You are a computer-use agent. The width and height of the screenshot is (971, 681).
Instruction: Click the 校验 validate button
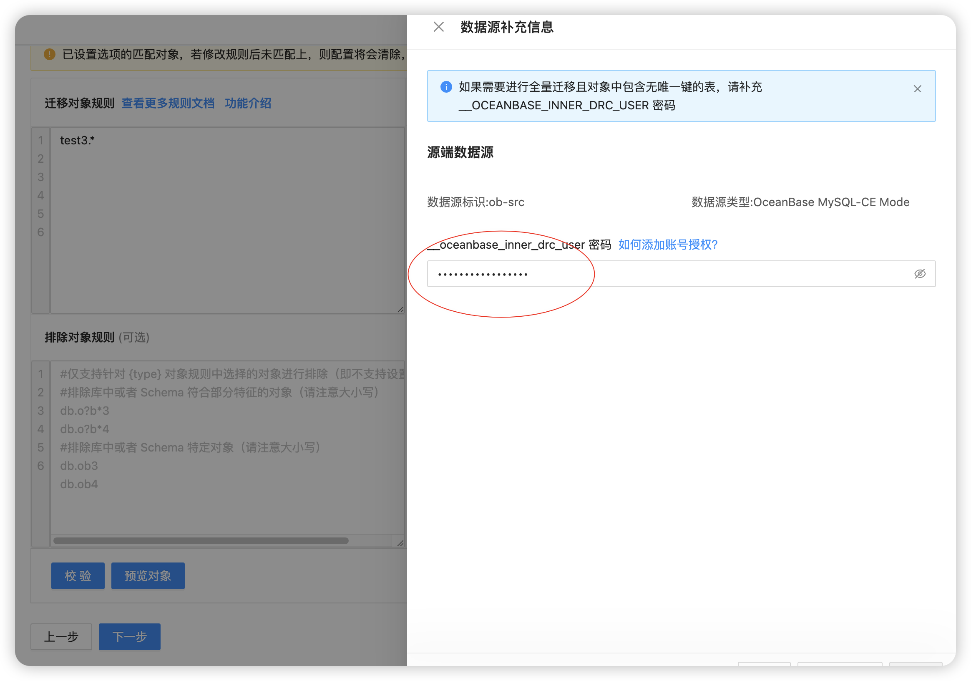point(78,576)
